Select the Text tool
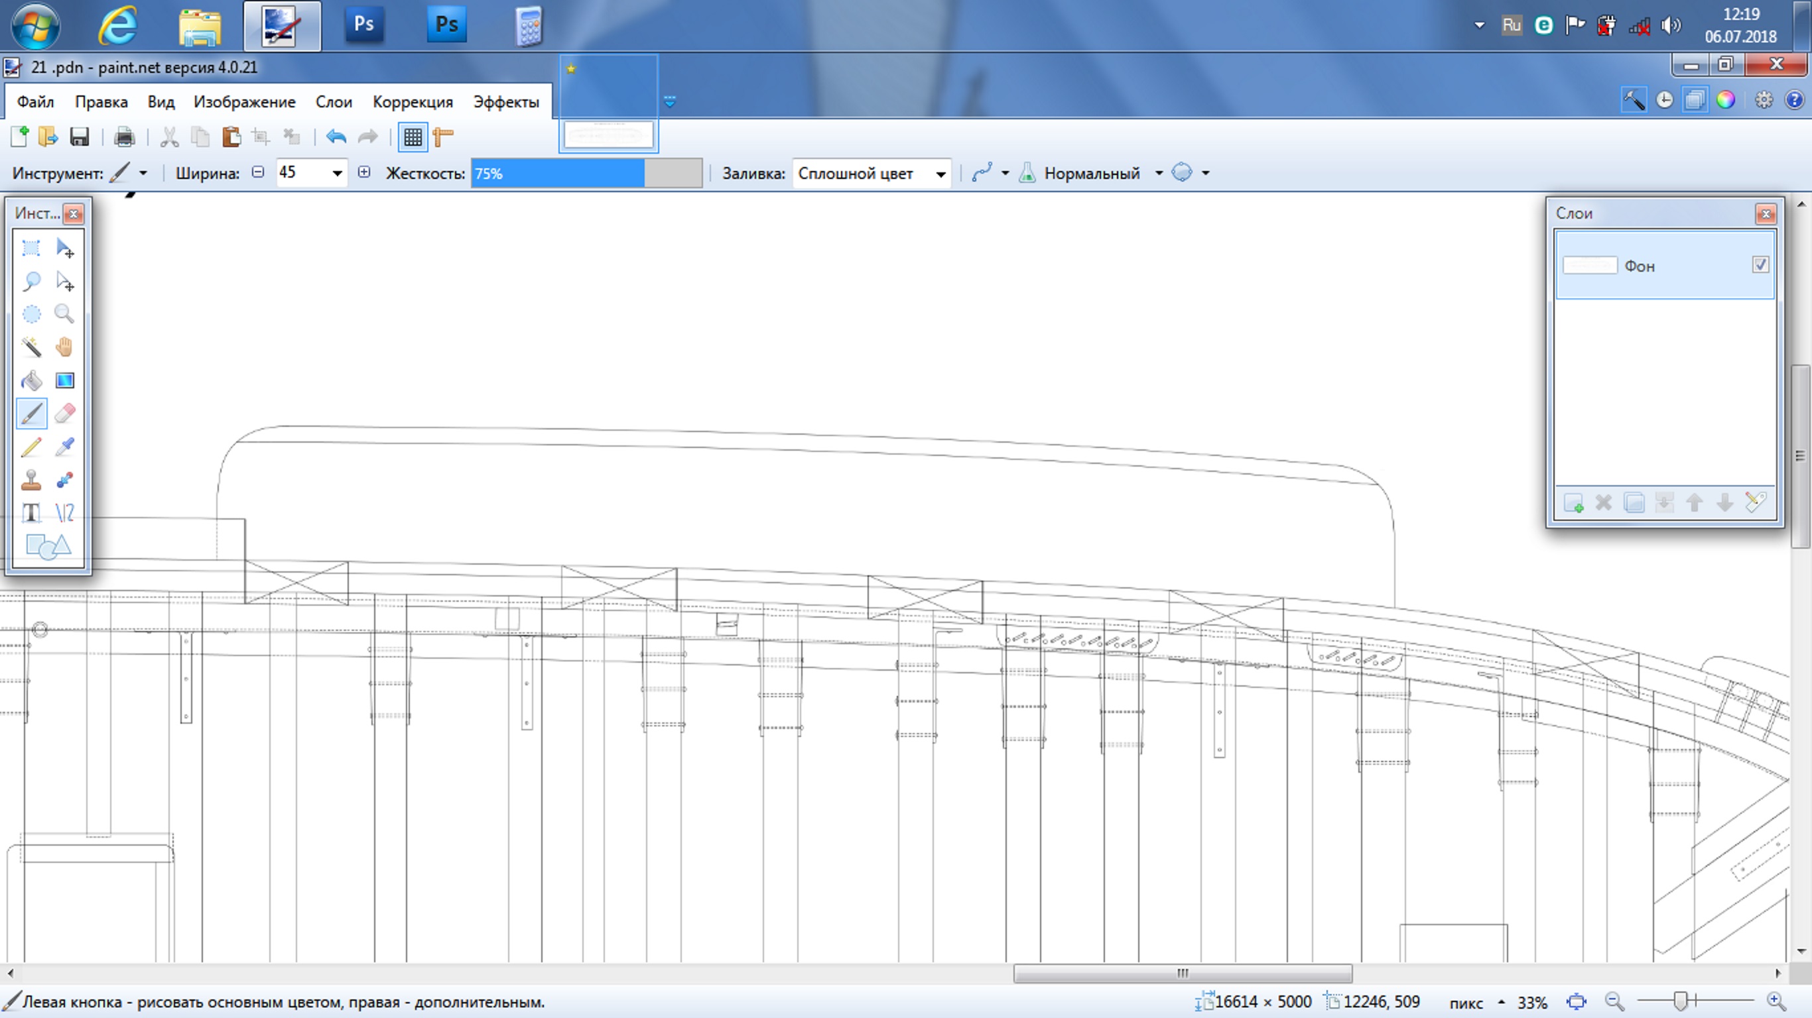1812x1018 pixels. point(31,512)
